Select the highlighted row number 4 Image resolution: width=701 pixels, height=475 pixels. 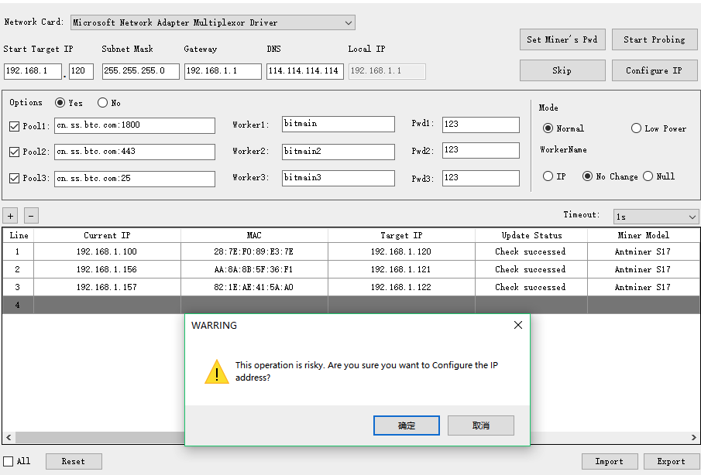(18, 305)
